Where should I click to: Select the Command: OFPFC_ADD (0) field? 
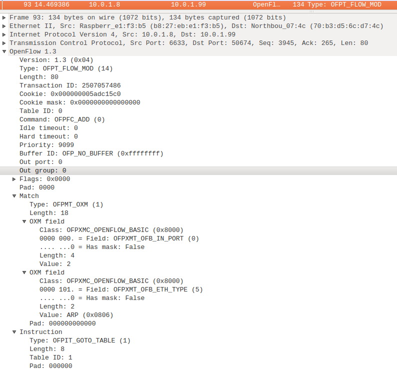pyautogui.click(x=62, y=119)
